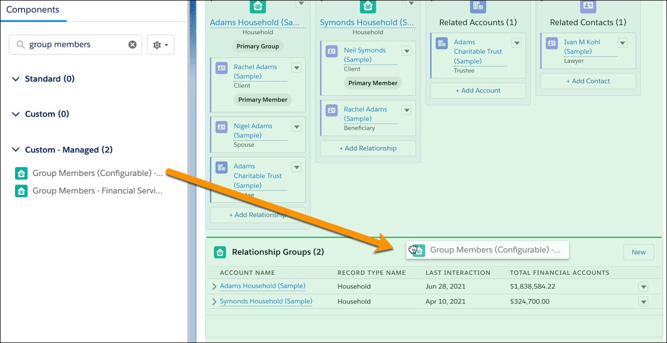Open Adams Charitable Trust in Related Accounts
This screenshot has width=667, height=343.
478,52
